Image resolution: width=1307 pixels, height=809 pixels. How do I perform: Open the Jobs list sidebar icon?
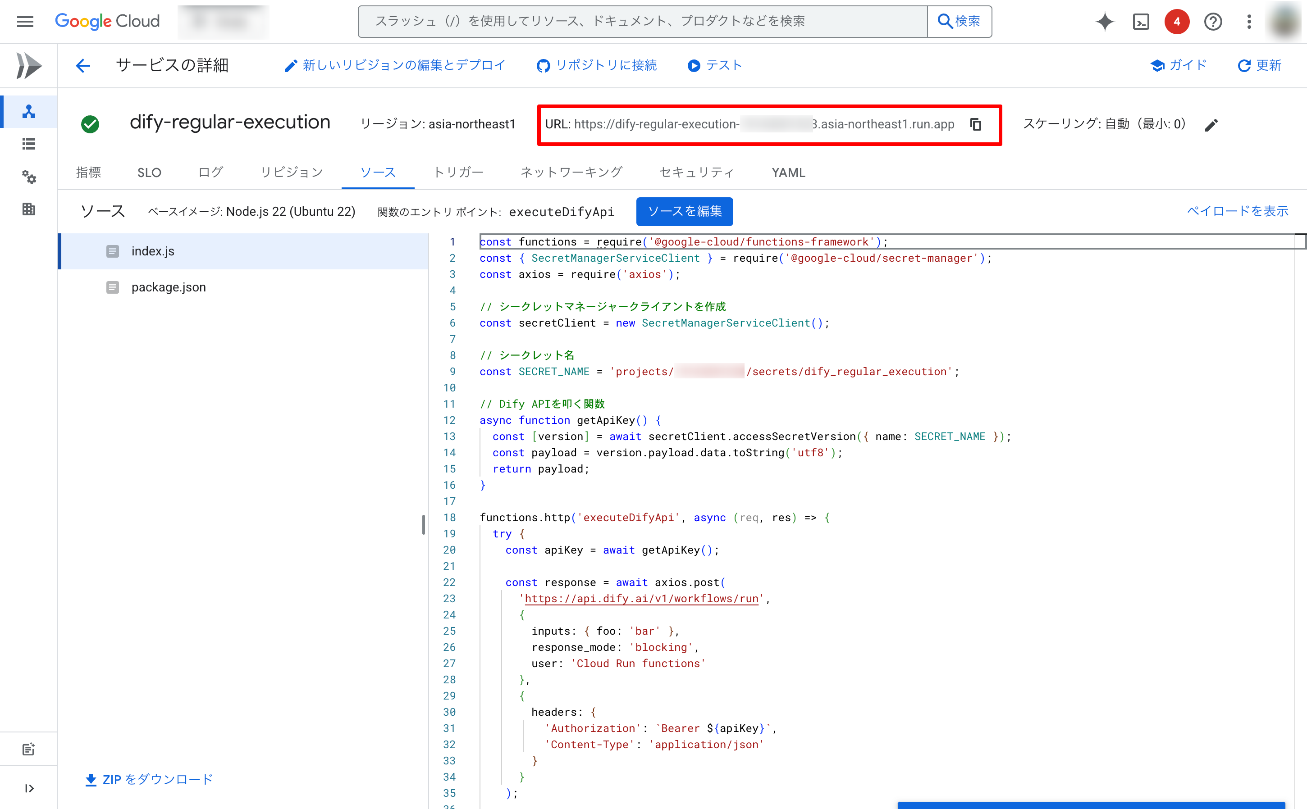pyautogui.click(x=29, y=144)
